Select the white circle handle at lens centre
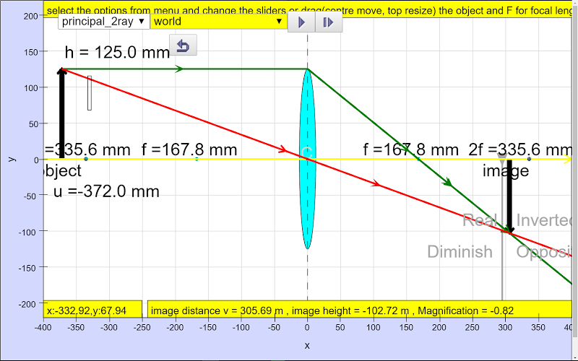 tap(307, 152)
